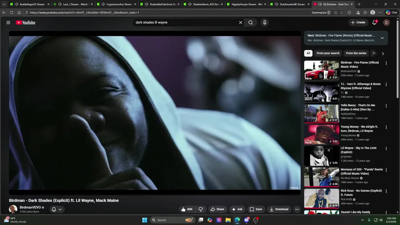Screen dimensions: 400x225
Task: Open more actions menu beside Download
Action: click(x=297, y=209)
